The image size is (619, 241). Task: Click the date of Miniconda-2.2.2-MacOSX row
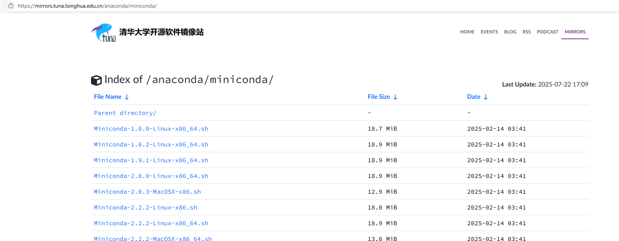pos(497,239)
